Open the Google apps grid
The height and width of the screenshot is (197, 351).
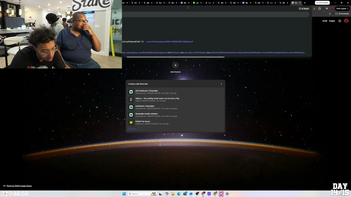pos(340,21)
